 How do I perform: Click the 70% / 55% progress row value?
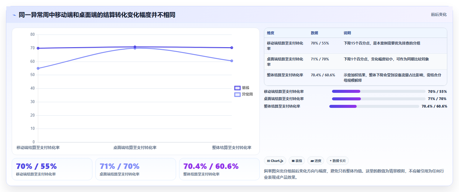[437, 91]
